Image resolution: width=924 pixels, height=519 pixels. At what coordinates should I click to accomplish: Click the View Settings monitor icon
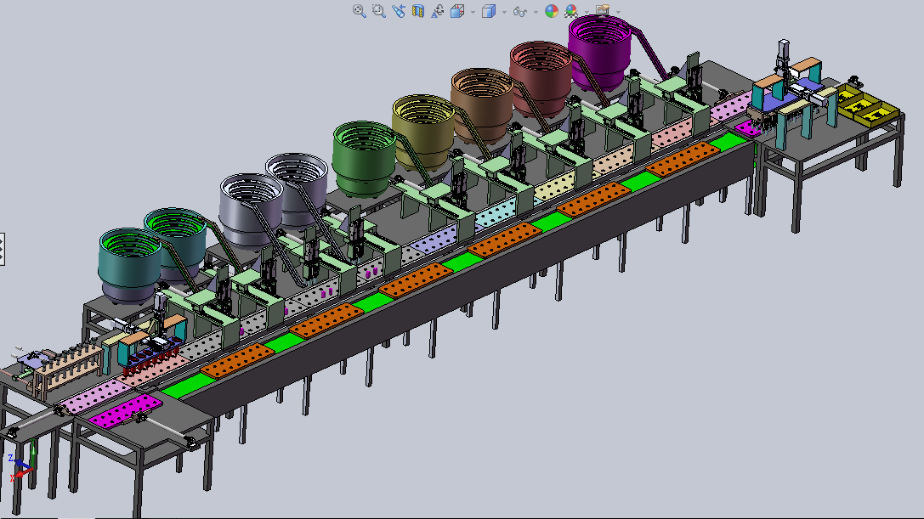602,10
